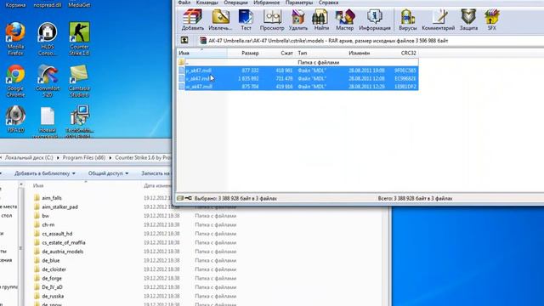Viewport: 544px width, 306px height.
Task: Select the cs_estate_of_maffia folder in Explorer
Action: click(x=64, y=242)
